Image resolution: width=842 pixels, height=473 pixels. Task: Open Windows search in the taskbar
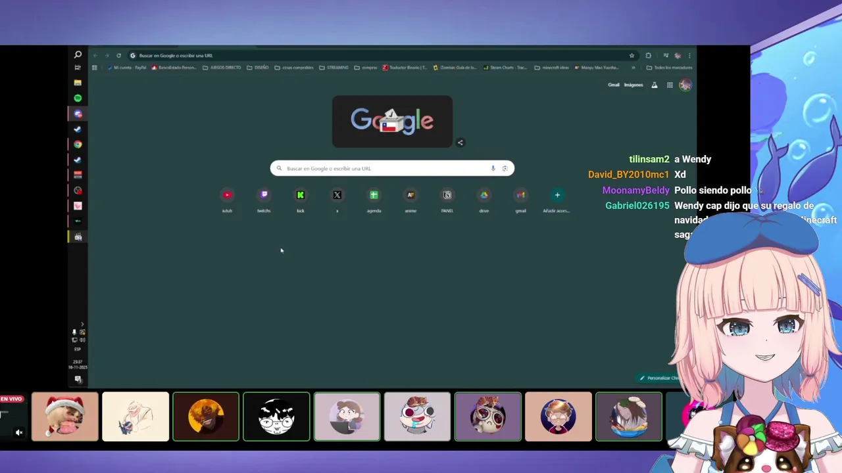pyautogui.click(x=78, y=55)
